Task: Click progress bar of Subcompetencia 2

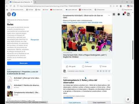Action: tap(87, 98)
